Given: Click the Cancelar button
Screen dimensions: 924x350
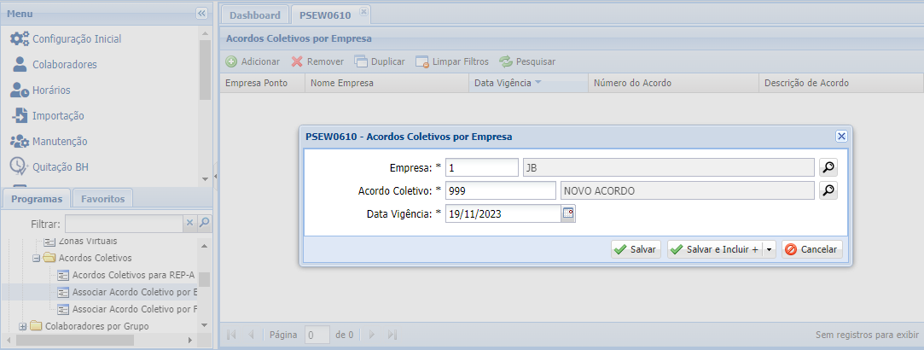Looking at the screenshot, I should point(812,249).
